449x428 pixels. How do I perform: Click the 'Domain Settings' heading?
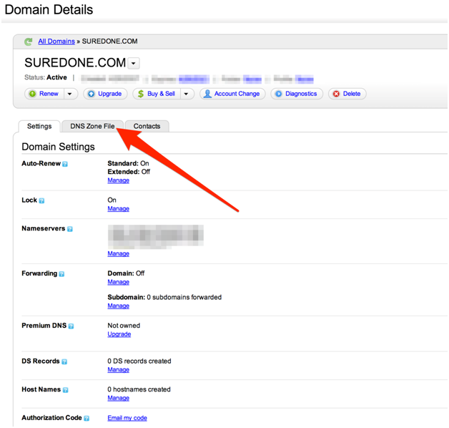coord(58,147)
